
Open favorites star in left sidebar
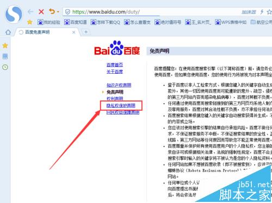(x=5, y=46)
